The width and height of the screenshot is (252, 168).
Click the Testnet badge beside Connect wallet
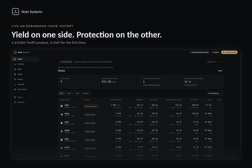pos(215,52)
